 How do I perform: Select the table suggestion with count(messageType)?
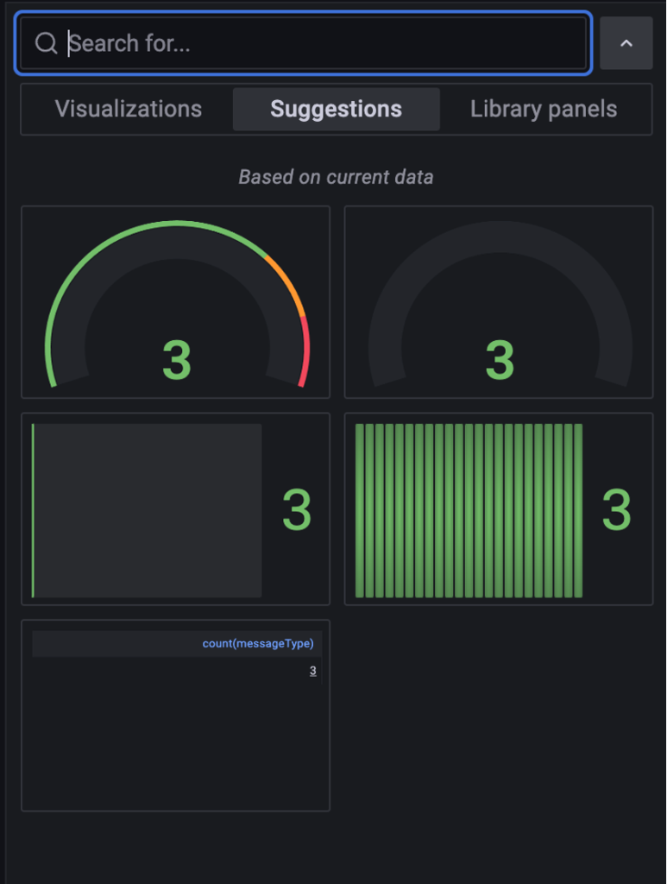pos(176,716)
